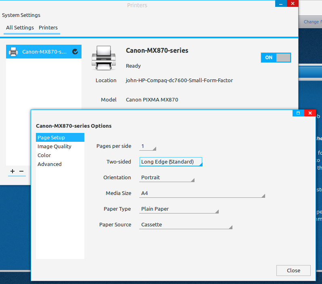This screenshot has height=284, width=322.
Task: Open the Advanced options category
Action: click(x=50, y=164)
